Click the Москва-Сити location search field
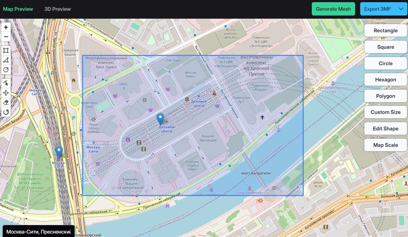408x237 pixels. pyautogui.click(x=39, y=232)
